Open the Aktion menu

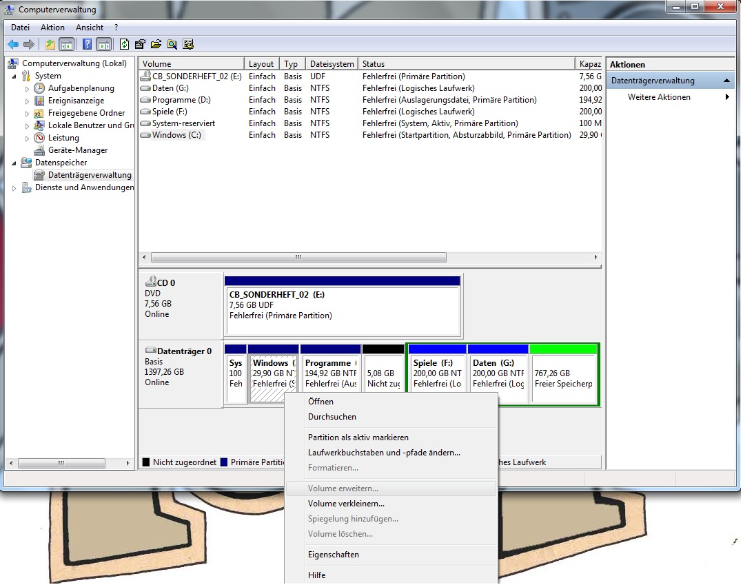(52, 28)
